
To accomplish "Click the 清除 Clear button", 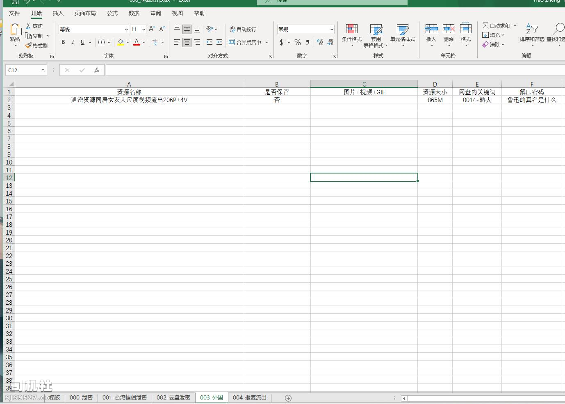I will coord(494,44).
